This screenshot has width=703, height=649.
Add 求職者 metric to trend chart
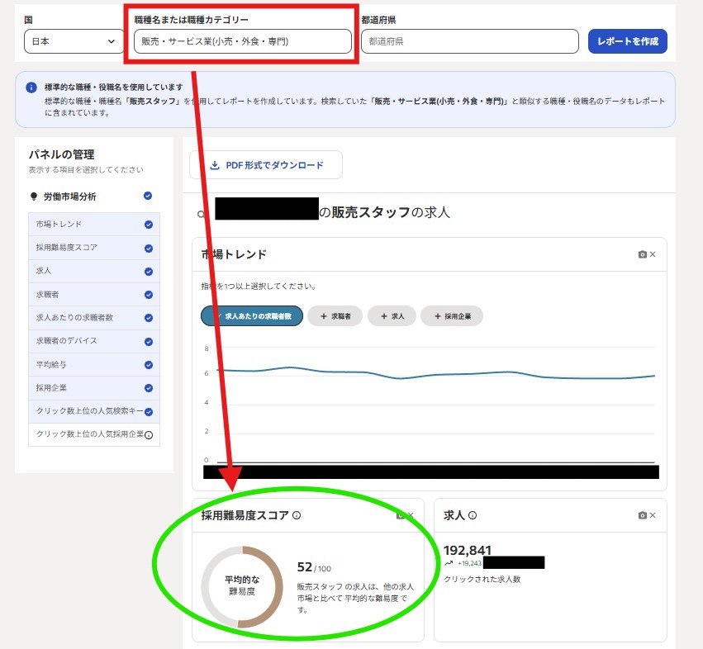(335, 315)
